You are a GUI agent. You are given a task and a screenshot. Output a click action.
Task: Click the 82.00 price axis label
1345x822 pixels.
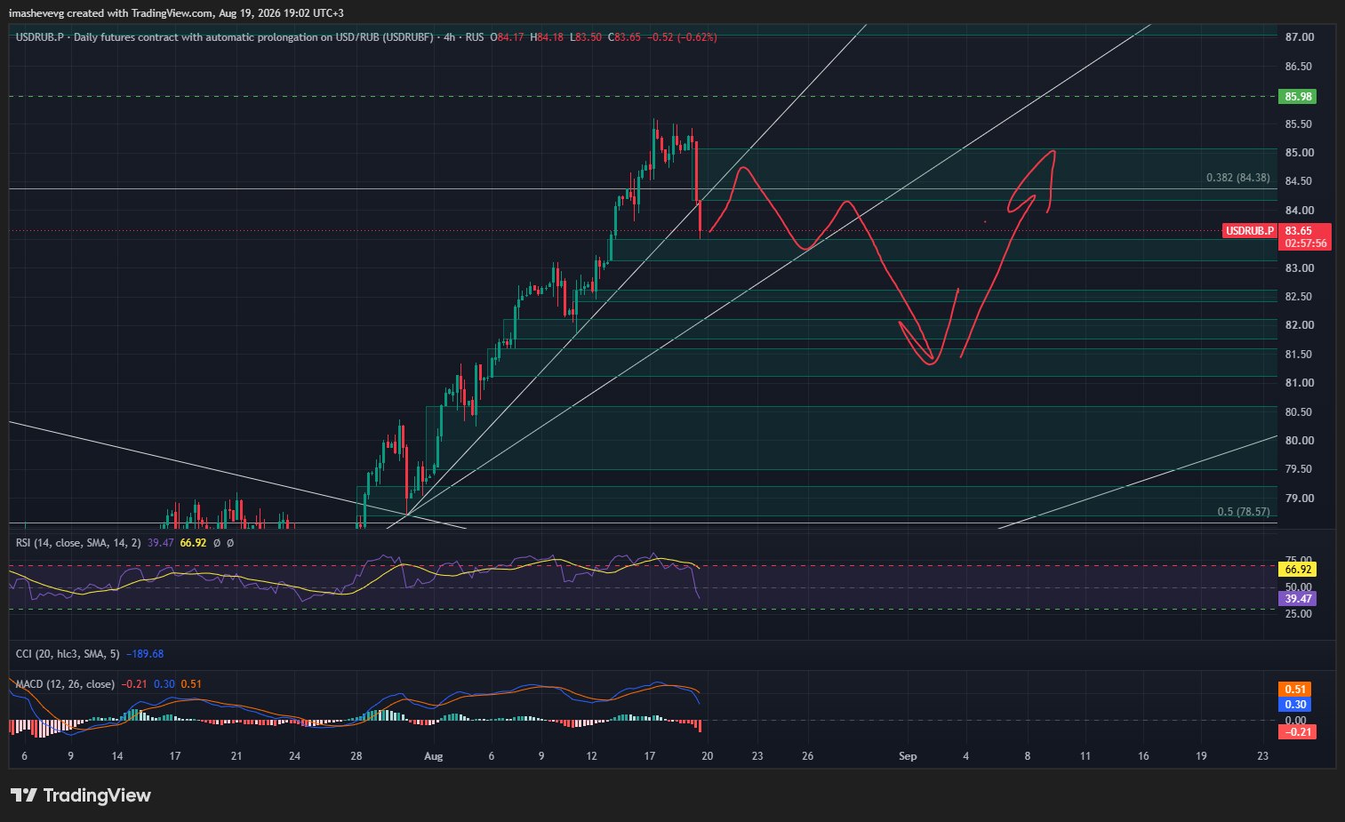point(1299,325)
